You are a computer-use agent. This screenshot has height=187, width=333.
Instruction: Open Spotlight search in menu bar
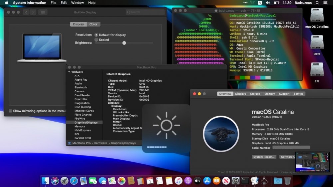317,3
